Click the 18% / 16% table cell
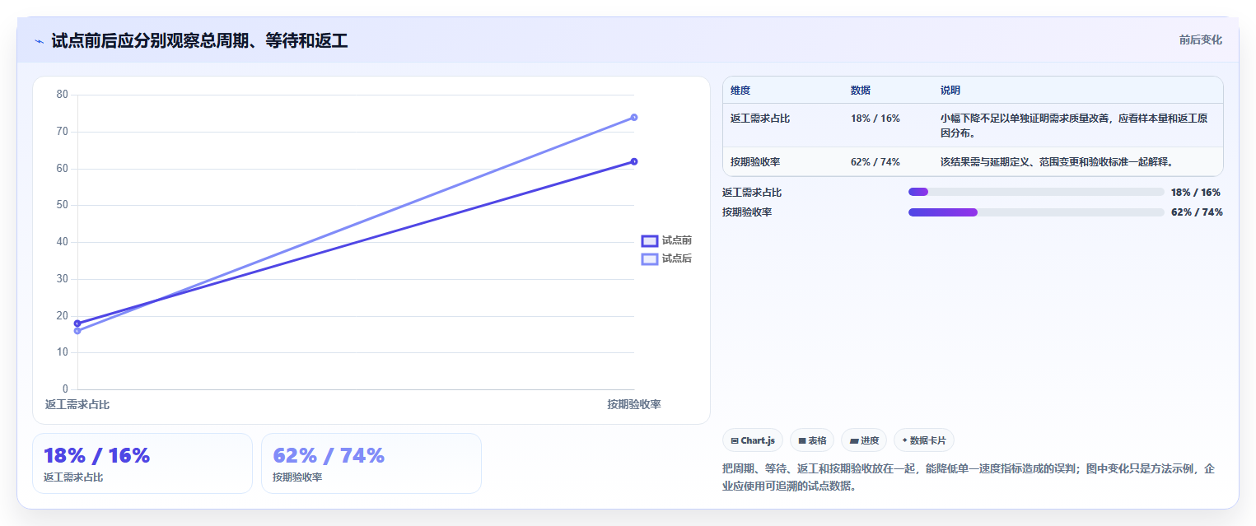The image size is (1256, 526). 875,119
